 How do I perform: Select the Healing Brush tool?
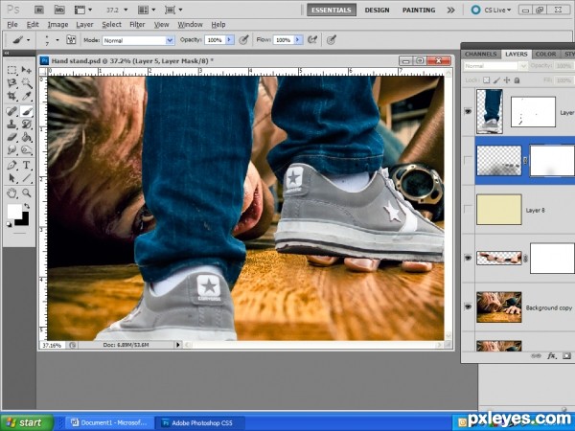[12, 111]
